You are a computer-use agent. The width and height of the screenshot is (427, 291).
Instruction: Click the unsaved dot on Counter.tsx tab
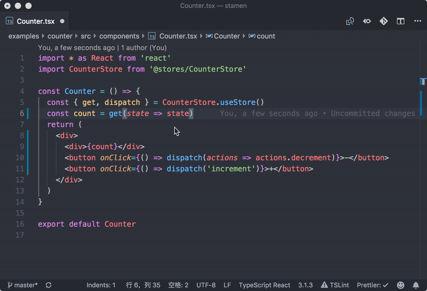pos(62,21)
